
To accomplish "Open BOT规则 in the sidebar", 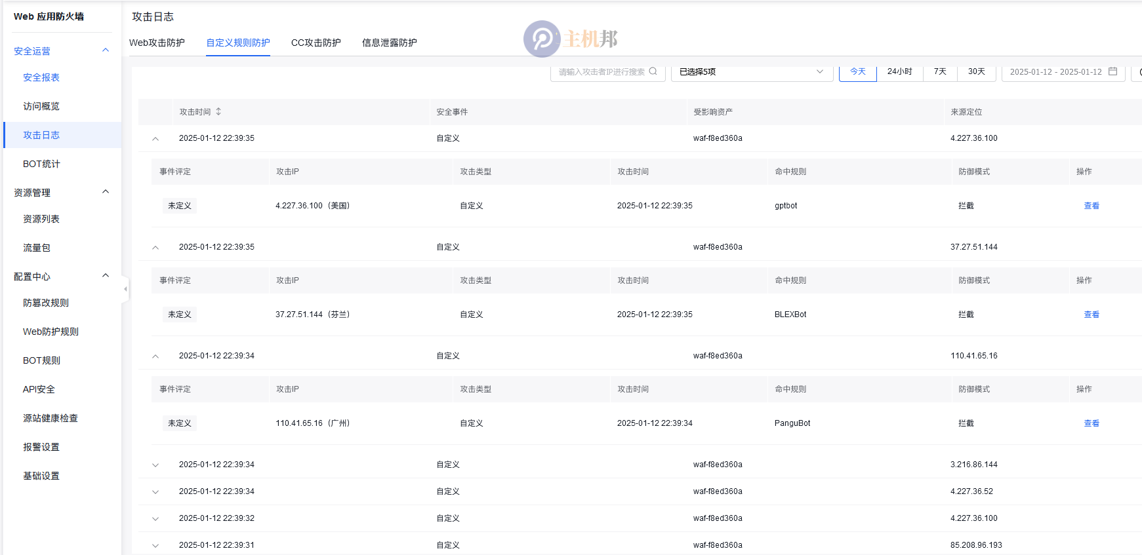I will [x=41, y=360].
